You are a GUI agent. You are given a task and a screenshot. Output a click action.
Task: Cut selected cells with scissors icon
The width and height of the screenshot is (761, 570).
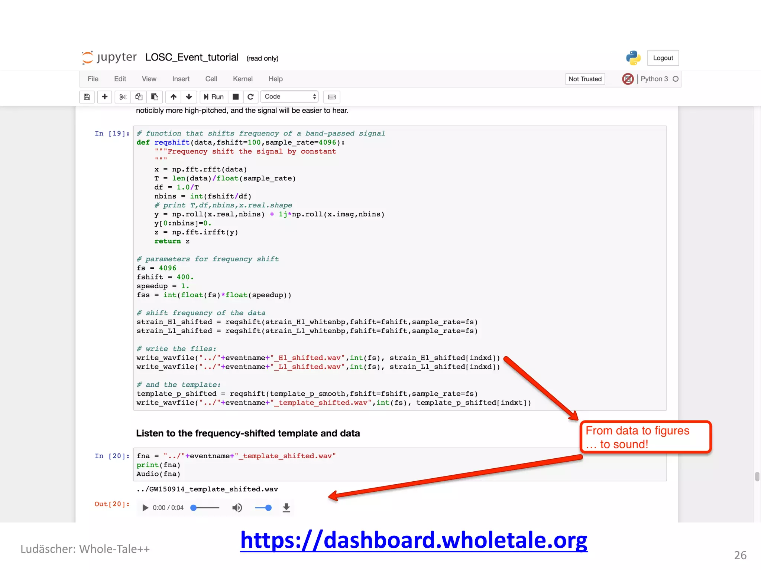pos(123,97)
